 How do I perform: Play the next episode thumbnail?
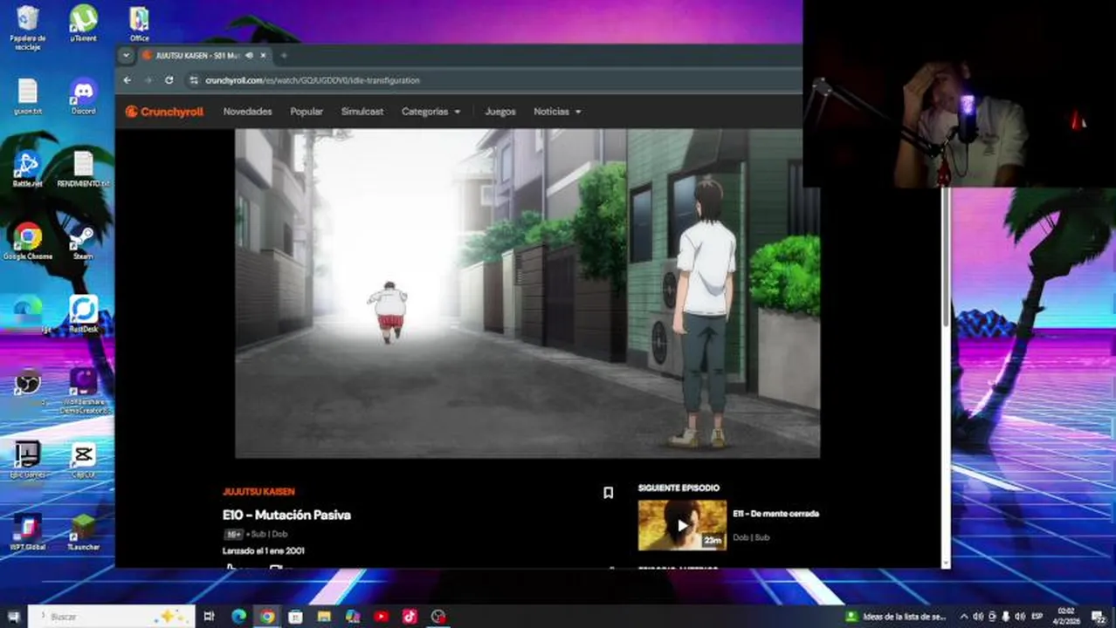(x=682, y=525)
